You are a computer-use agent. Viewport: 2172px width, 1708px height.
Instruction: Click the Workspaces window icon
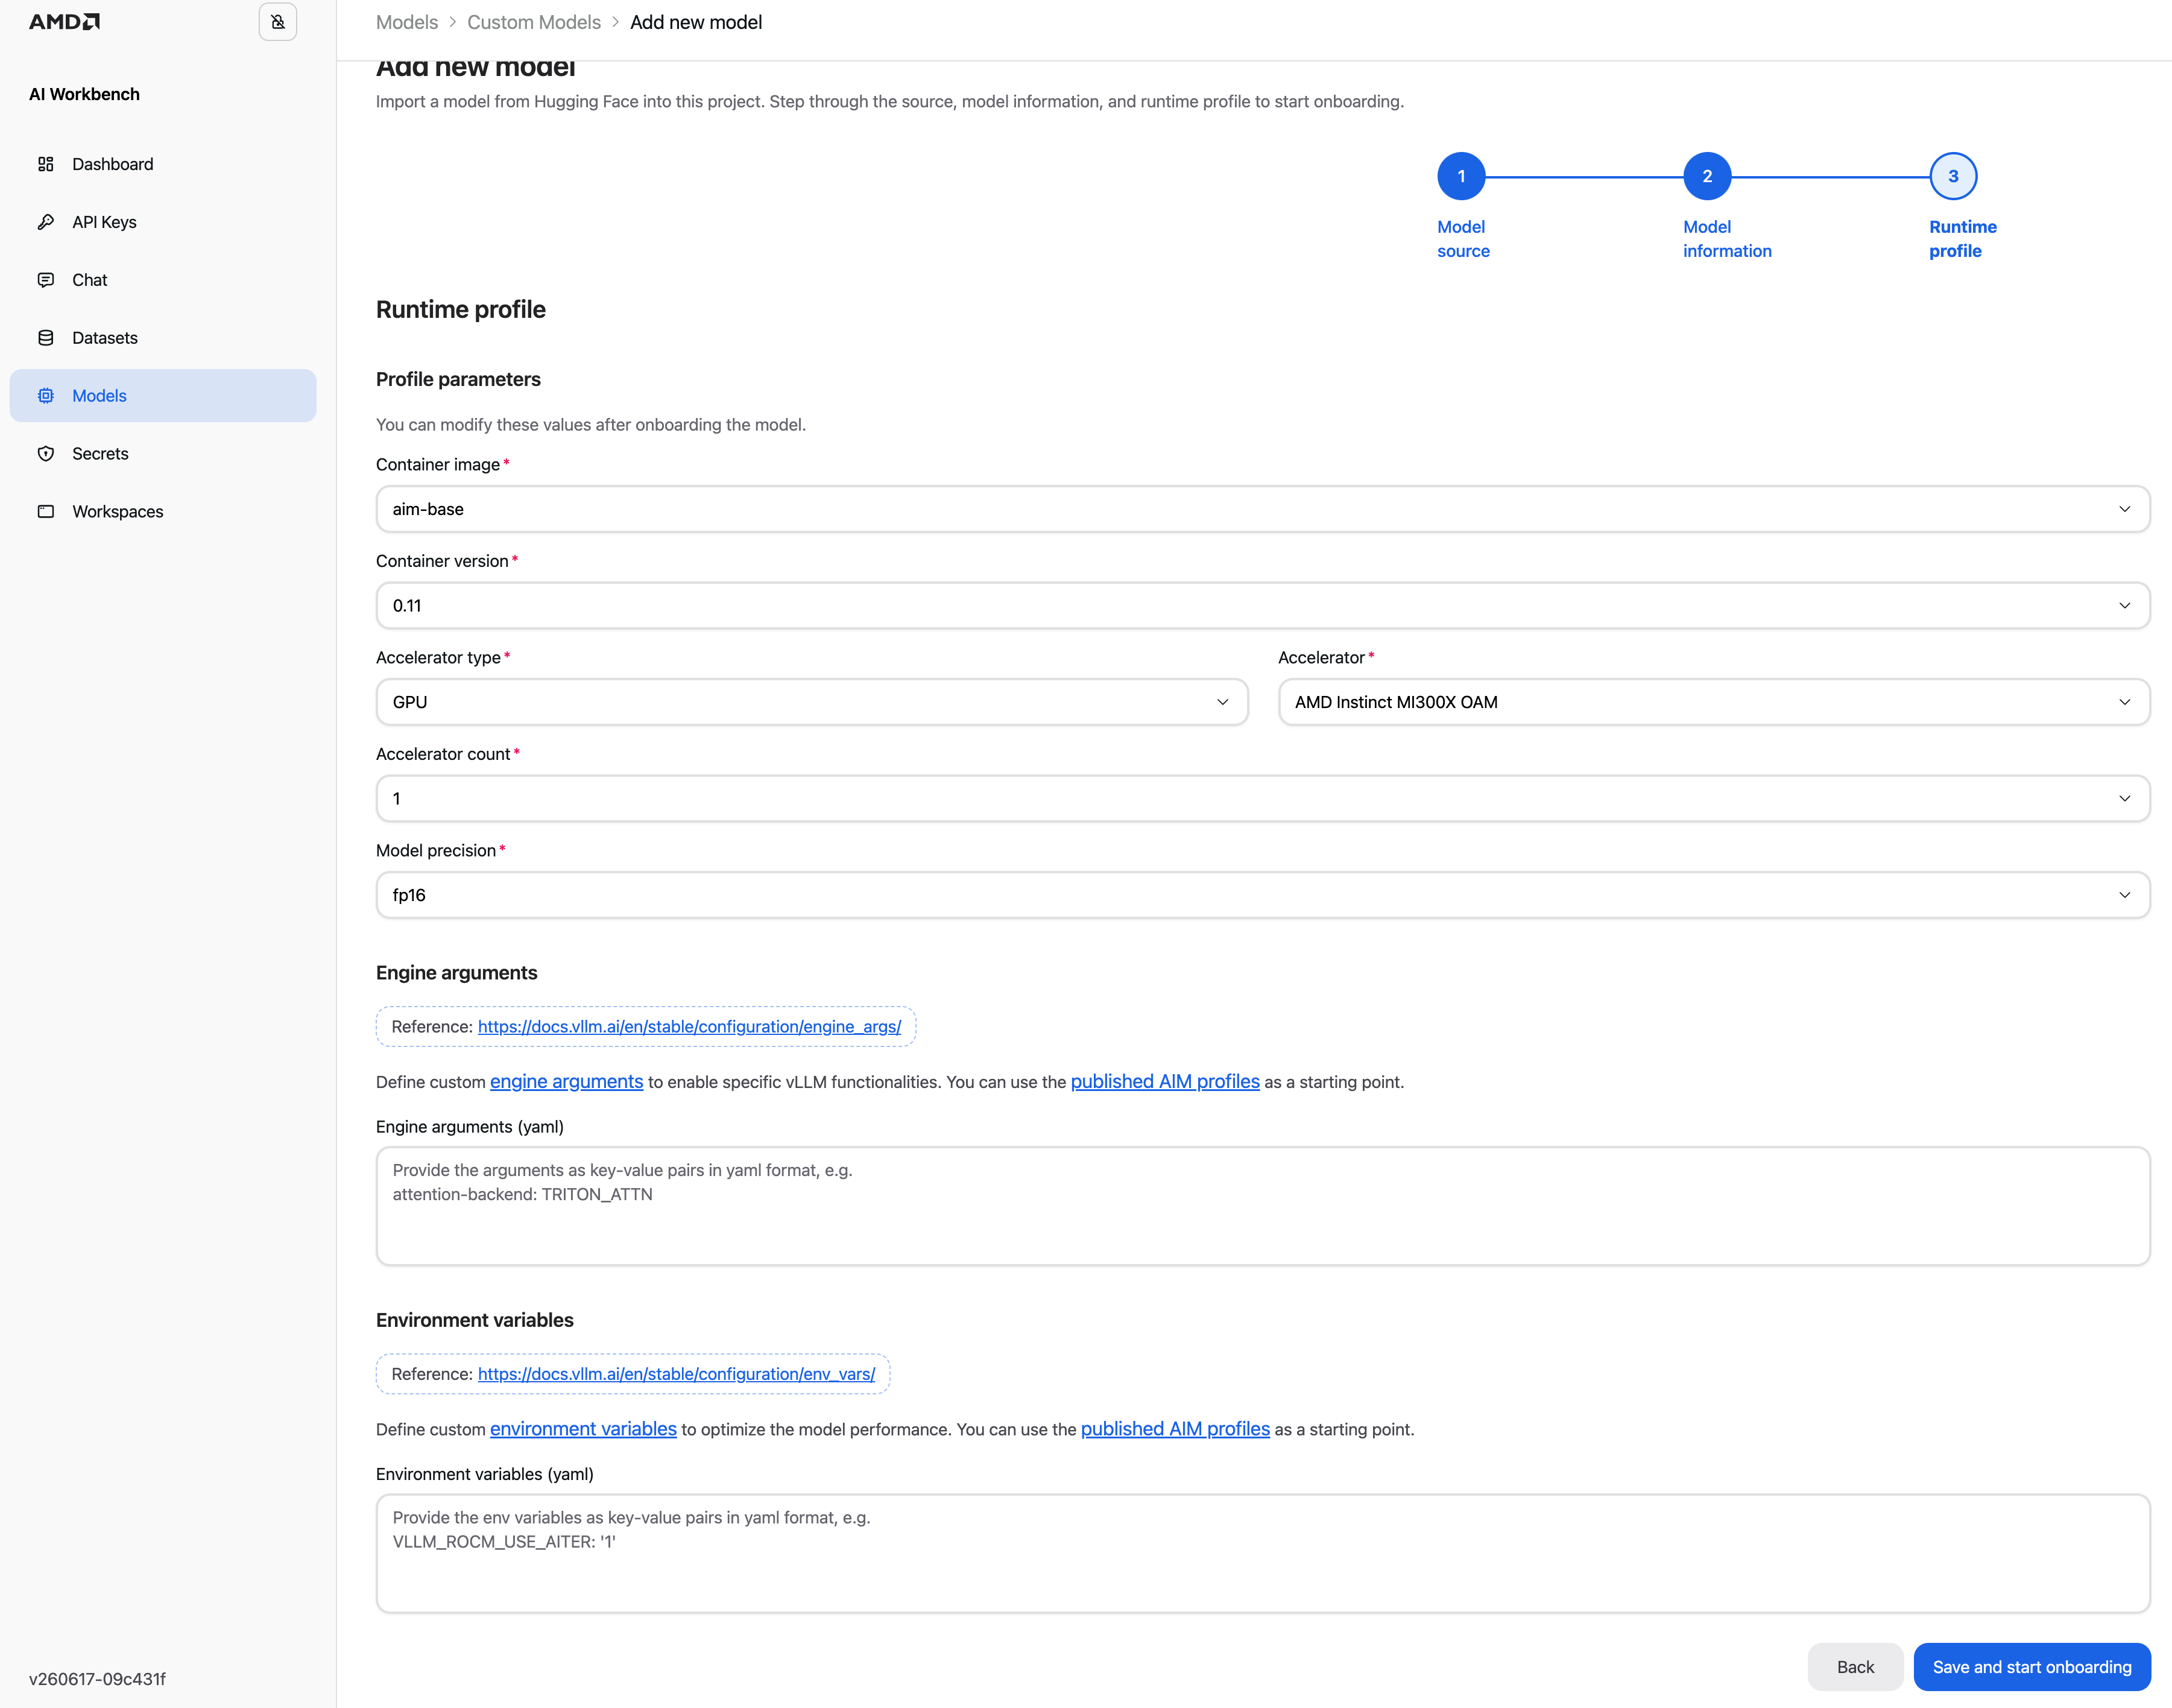[46, 512]
